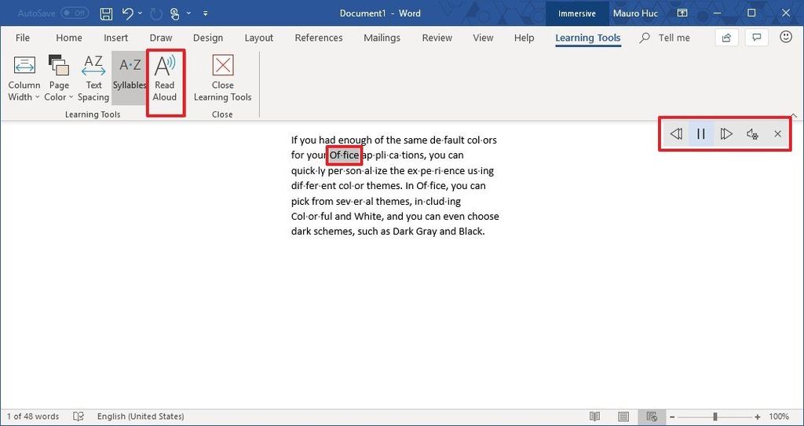Image resolution: width=804 pixels, height=426 pixels.
Task: Open the Mailings tab
Action: (x=382, y=38)
